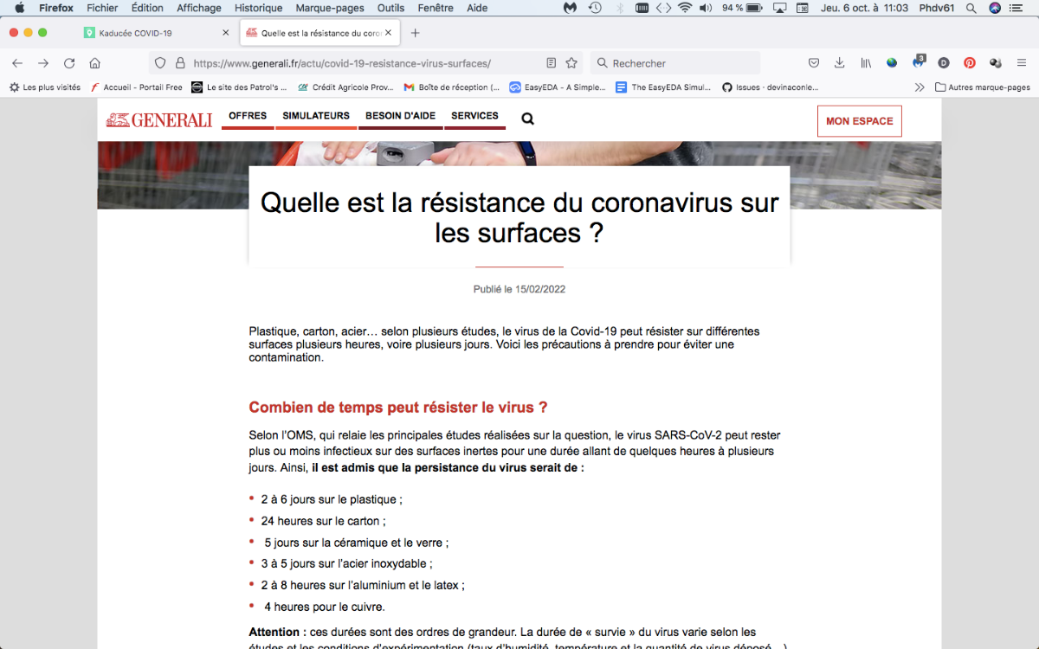
Task: Open the volume menu bar control
Action: [x=706, y=8]
